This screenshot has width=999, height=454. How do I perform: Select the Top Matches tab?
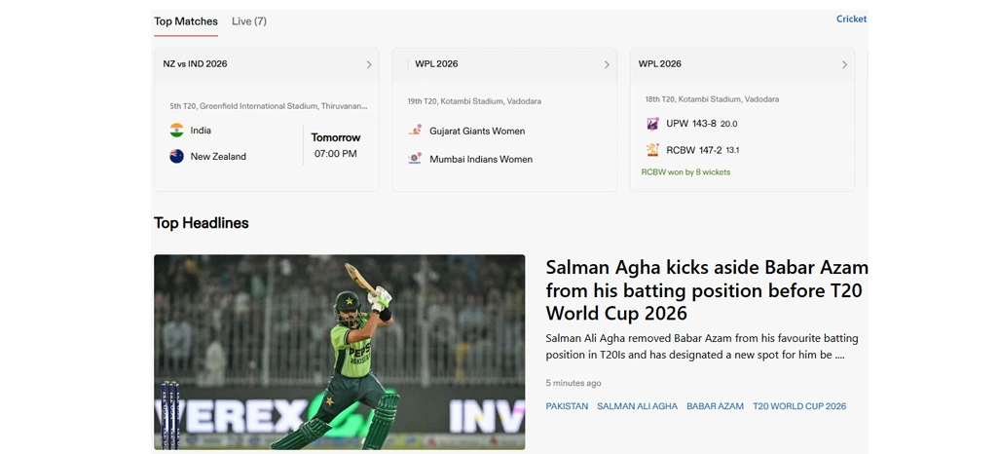tap(186, 21)
